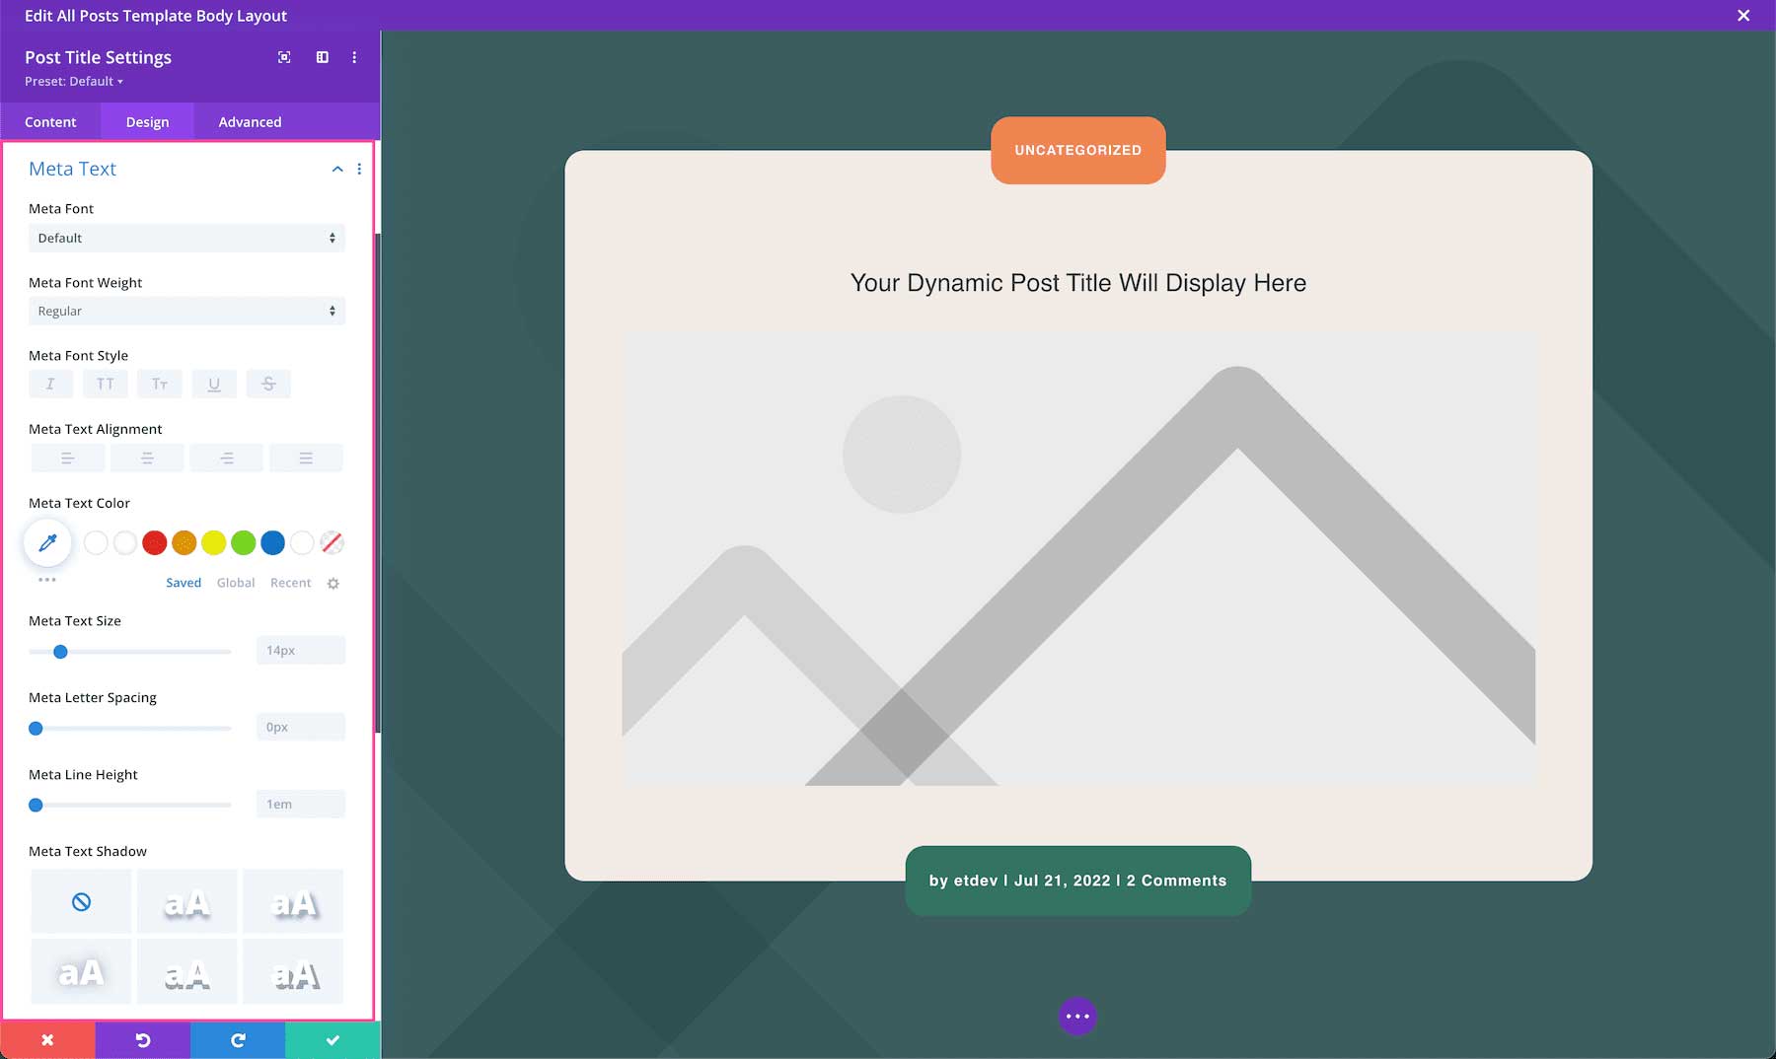Open the Meta Font dropdown
The height and width of the screenshot is (1059, 1776).
click(186, 238)
